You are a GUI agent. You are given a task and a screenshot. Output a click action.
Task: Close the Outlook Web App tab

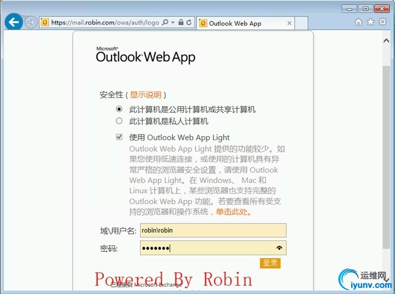tap(290, 23)
